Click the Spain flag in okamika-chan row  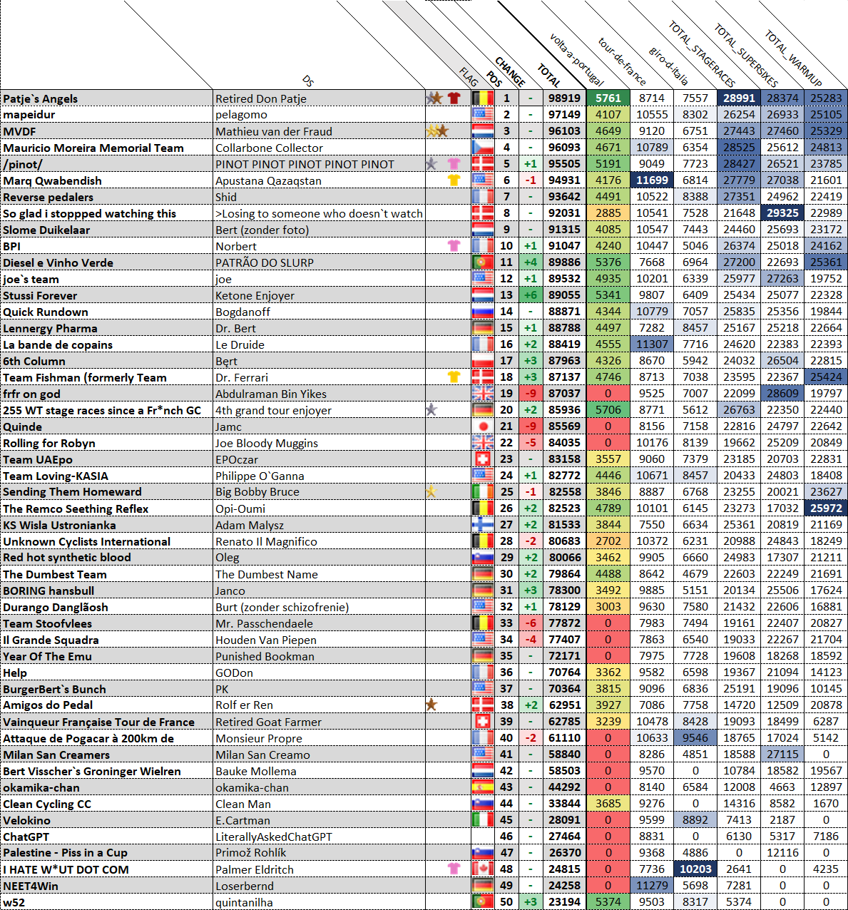pyautogui.click(x=483, y=787)
